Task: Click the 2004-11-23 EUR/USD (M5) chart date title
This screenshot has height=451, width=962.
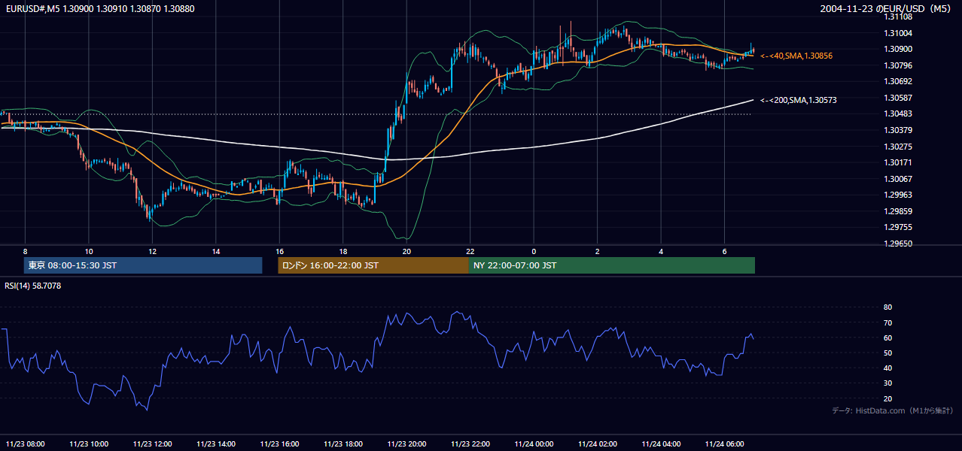Action: 887,8
